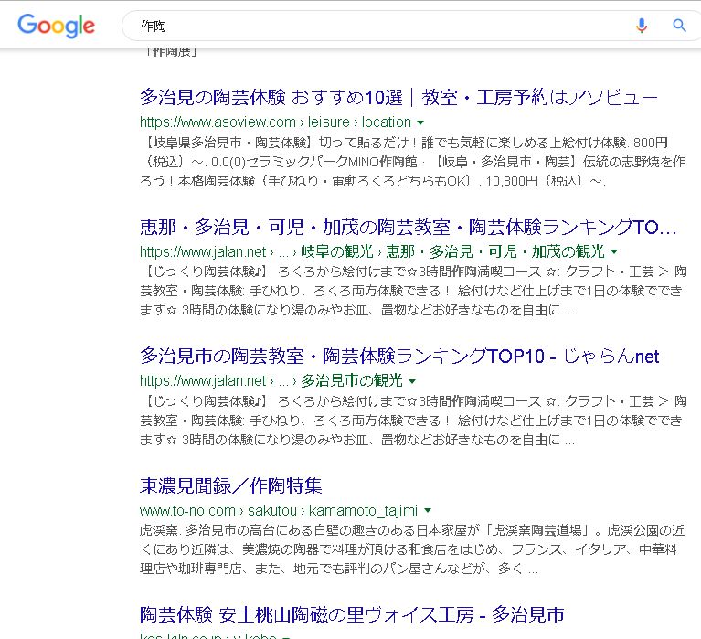Expand dropdown arrow beside asoview.com URL
Screen dimensions: 701x639
pyautogui.click(x=420, y=122)
